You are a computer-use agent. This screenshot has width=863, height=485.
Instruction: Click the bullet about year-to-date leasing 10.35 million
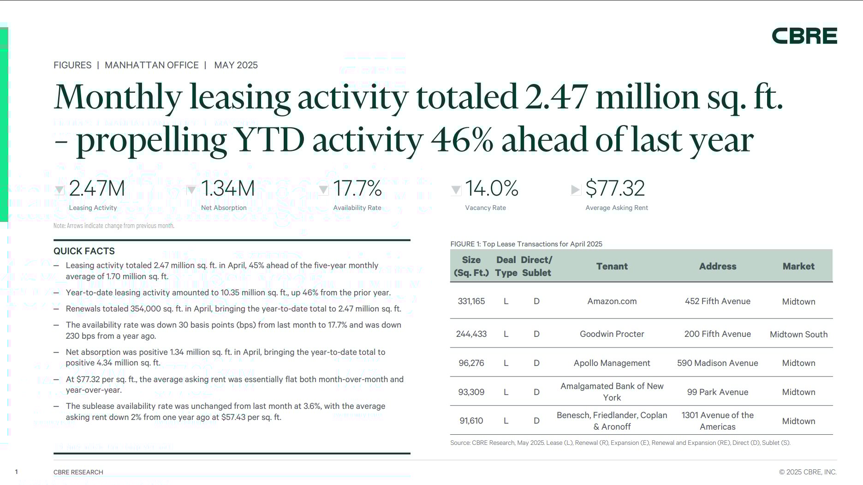coord(228,293)
